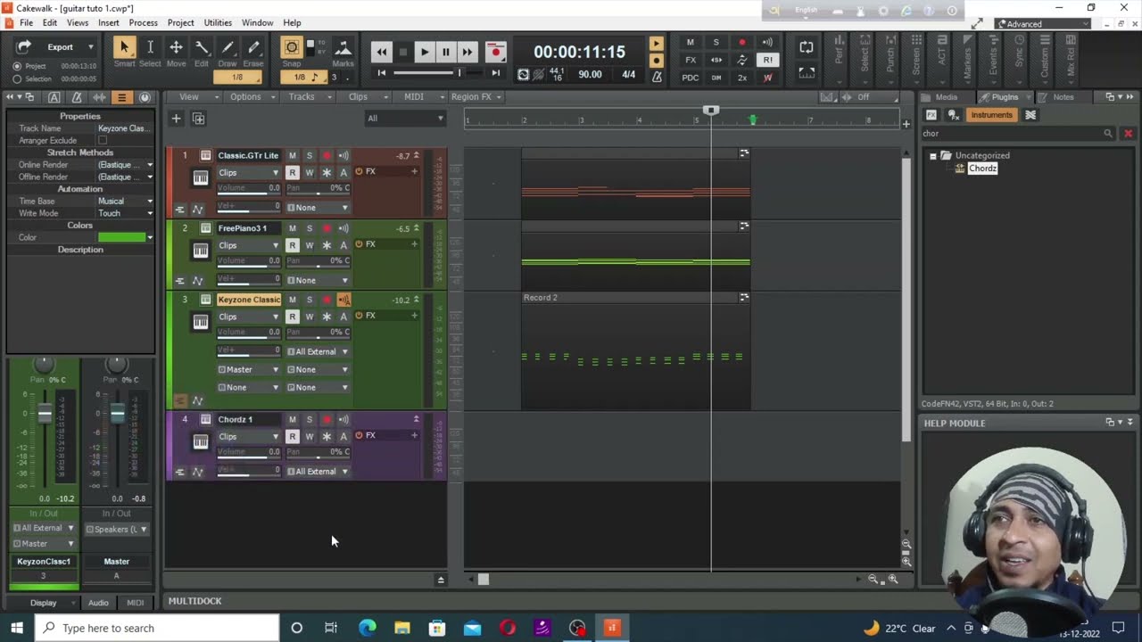Click the Audio tab in the inspector
The width and height of the screenshot is (1142, 642).
coord(98,604)
